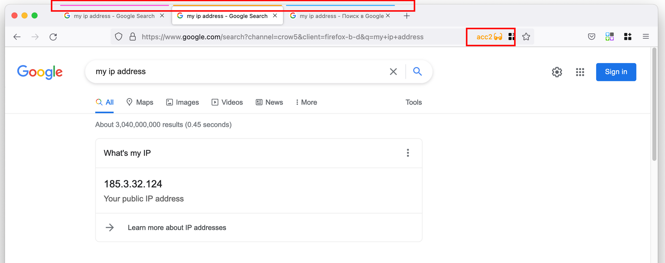The width and height of the screenshot is (665, 263).
Task: Clear the search query with X
Action: click(x=393, y=72)
